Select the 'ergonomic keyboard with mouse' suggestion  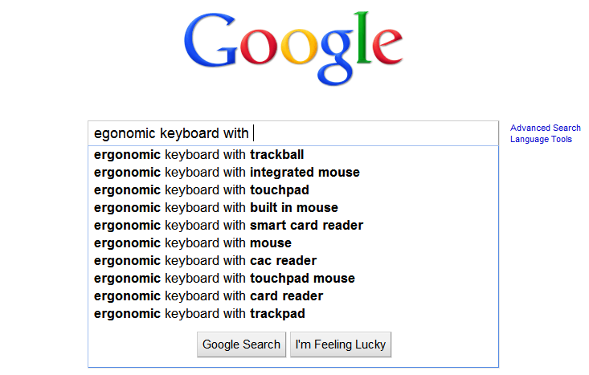coord(192,243)
